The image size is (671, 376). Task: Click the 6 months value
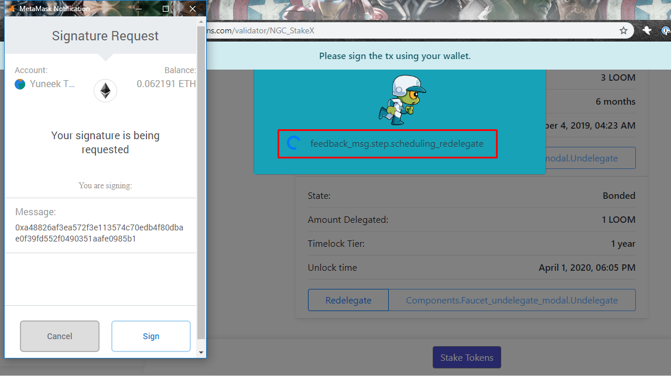point(615,102)
